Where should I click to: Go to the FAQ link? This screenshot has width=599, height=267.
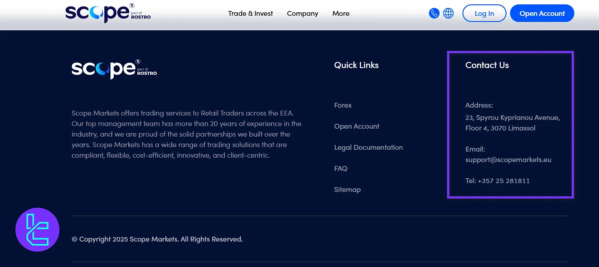pyautogui.click(x=340, y=169)
